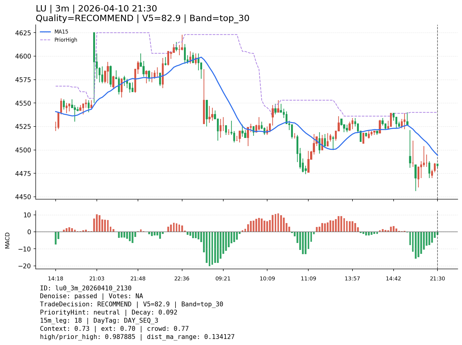The image size is (462, 345).
Task: Click the 11:09 time axis label
Action: tap(308, 279)
